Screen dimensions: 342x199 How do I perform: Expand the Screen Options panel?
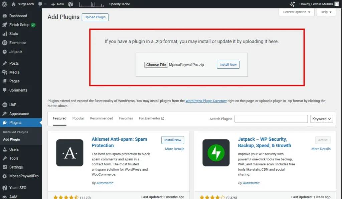(296, 12)
